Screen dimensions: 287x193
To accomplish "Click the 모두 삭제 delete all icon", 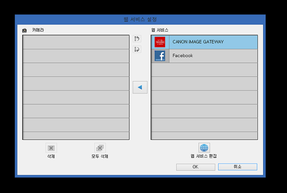I will click(100, 148).
